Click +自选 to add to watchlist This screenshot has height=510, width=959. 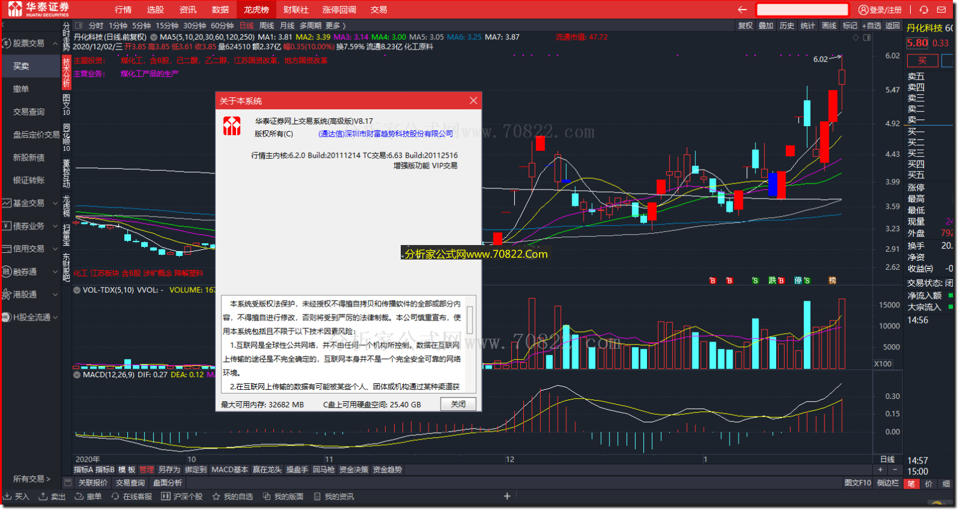pyautogui.click(x=871, y=26)
